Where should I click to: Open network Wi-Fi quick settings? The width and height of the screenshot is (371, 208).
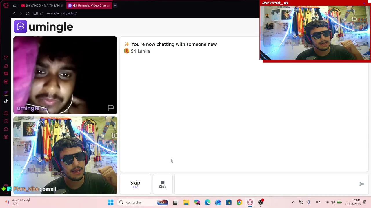point(327,202)
